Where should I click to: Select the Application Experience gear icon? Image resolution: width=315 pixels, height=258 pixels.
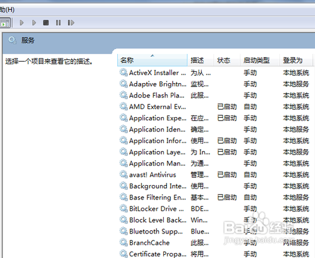click(x=123, y=118)
